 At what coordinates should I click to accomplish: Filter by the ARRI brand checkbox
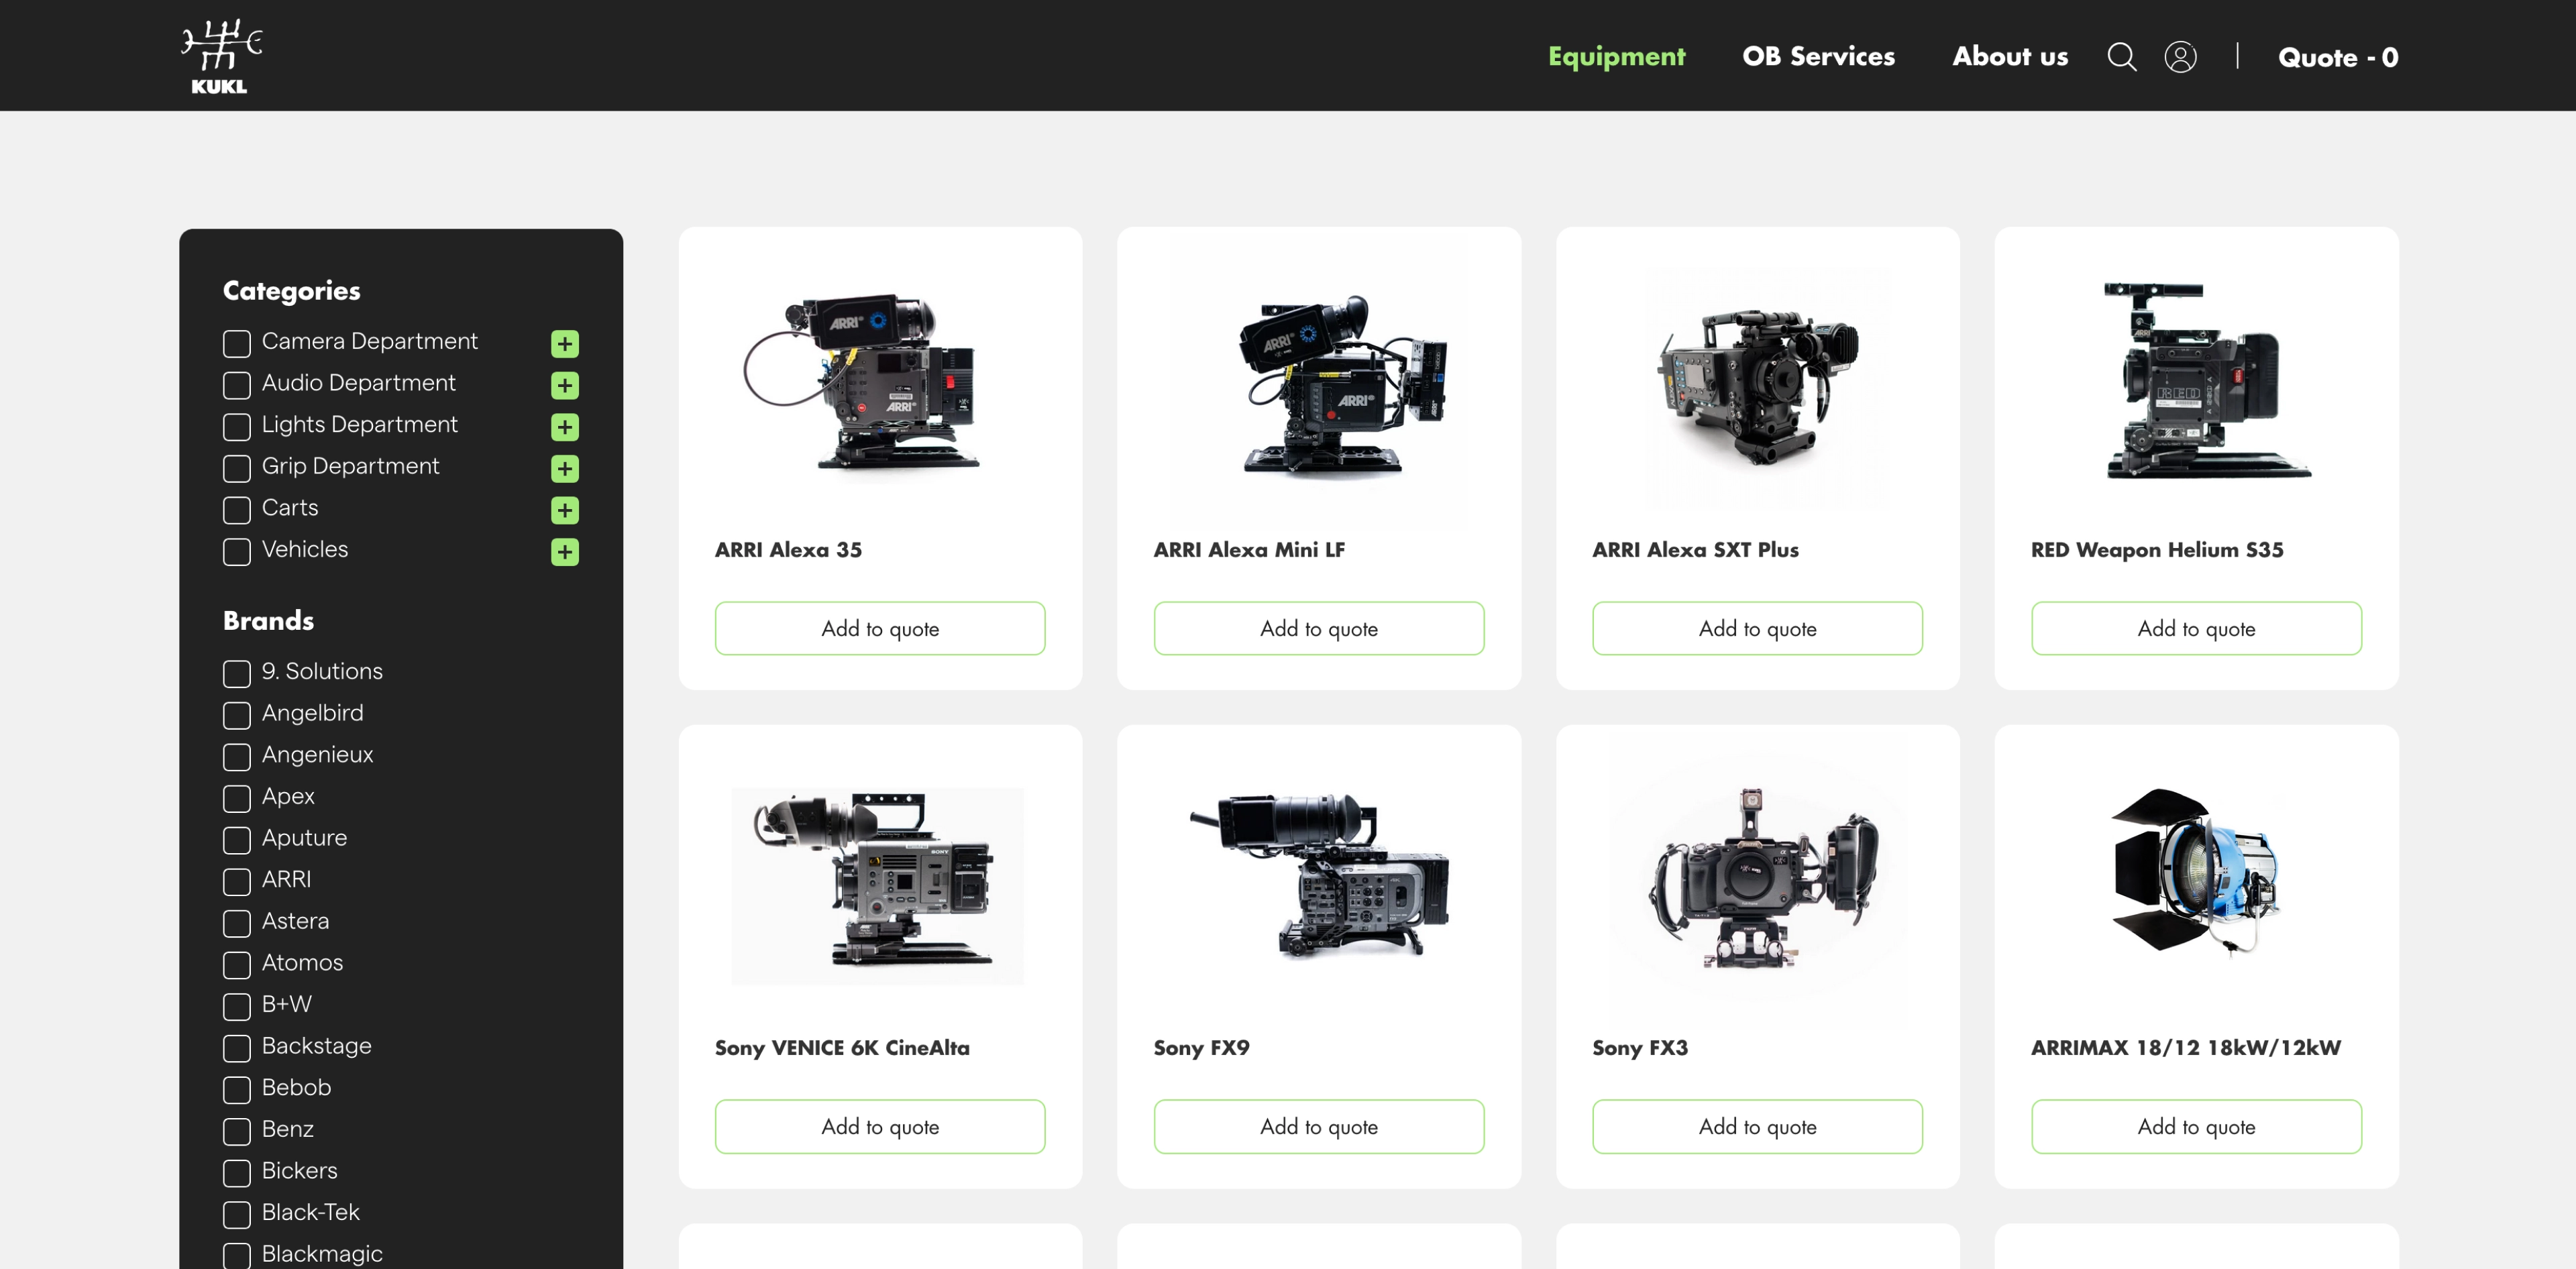237,882
